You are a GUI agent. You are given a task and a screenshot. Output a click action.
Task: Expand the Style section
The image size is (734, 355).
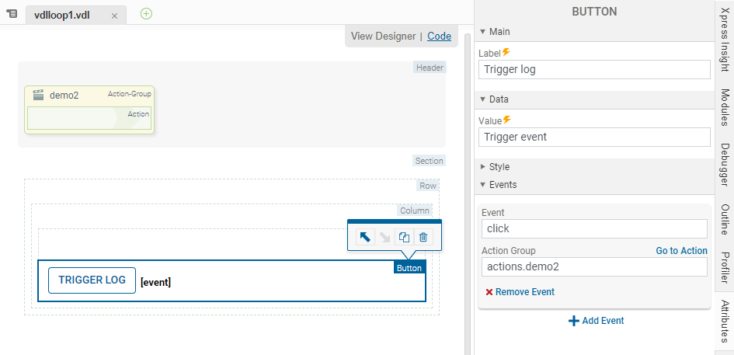482,167
